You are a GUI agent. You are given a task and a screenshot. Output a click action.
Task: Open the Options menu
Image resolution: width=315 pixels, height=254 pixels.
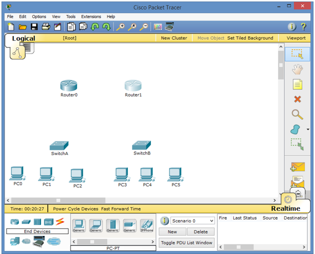point(39,16)
